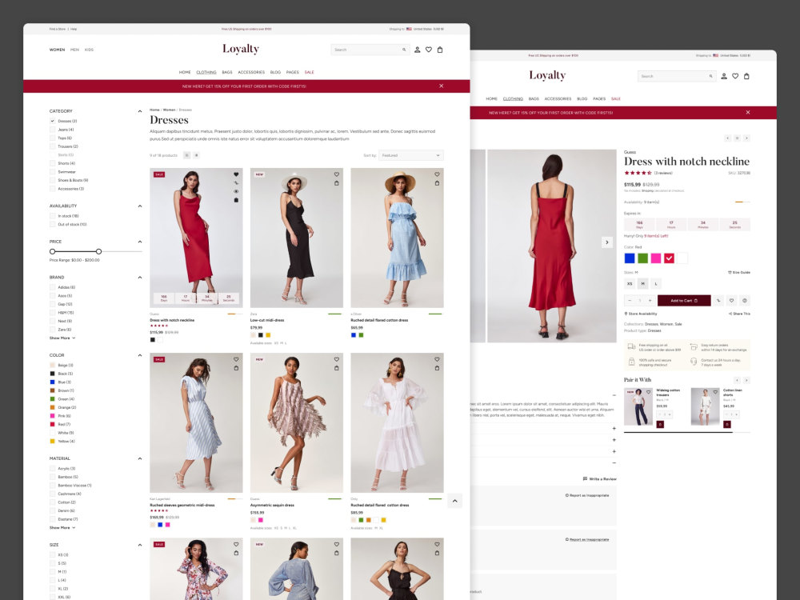Screen dimensions: 800x600
Task: Click Write a Review link
Action: (600, 479)
